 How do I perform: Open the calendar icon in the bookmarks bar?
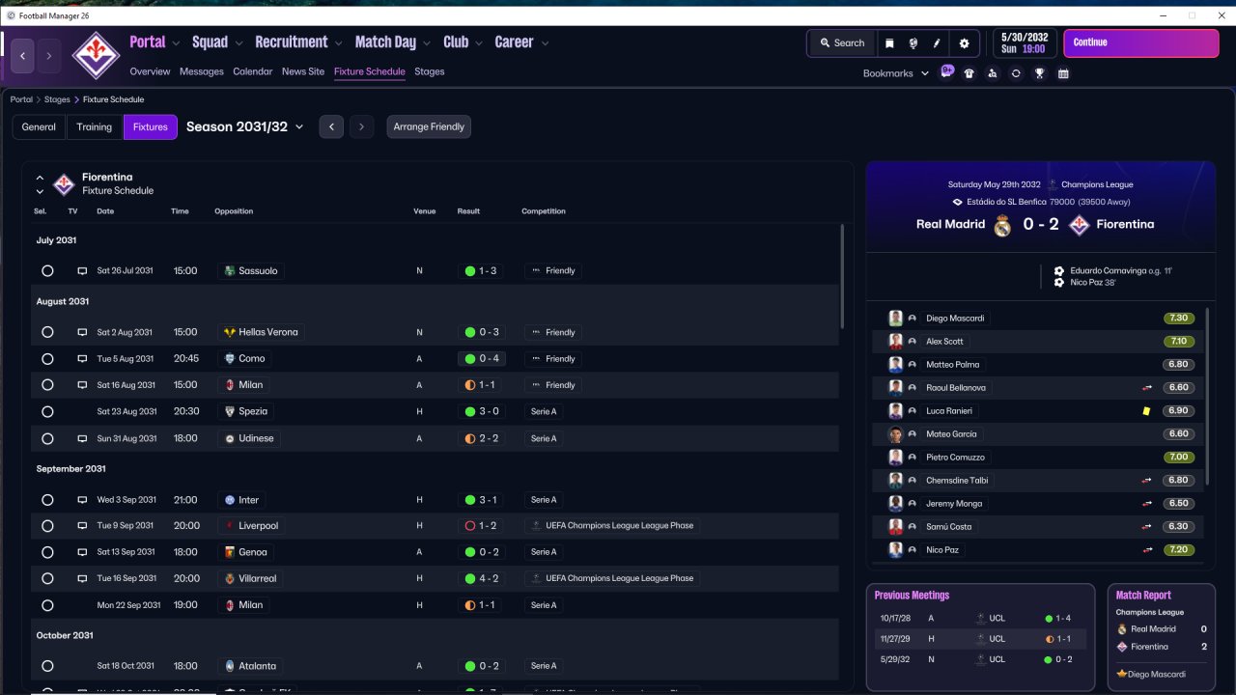1063,73
